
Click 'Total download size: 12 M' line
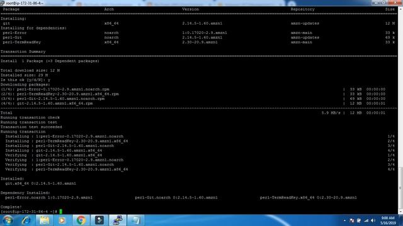(x=30, y=70)
